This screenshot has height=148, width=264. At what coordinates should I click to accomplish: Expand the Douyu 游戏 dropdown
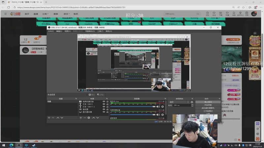click(67, 14)
